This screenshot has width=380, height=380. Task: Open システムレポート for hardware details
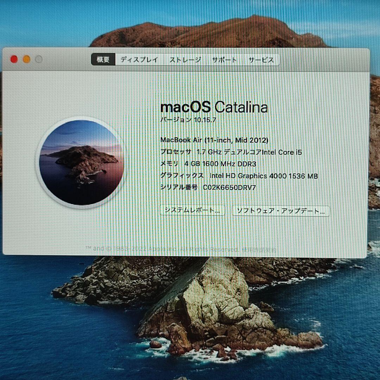pos(192,211)
